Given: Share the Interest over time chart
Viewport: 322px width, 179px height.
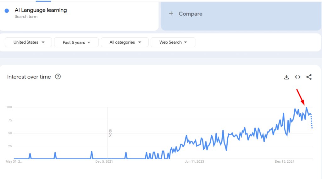Looking at the screenshot, I should [x=309, y=77].
